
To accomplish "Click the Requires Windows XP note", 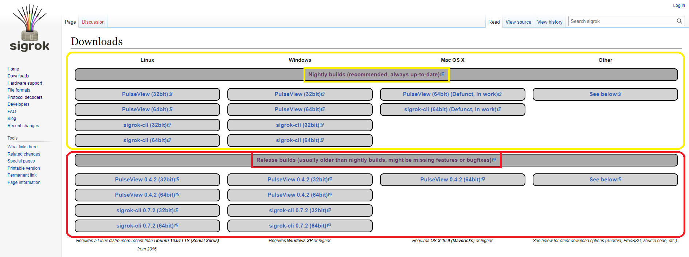I will click(x=300, y=241).
